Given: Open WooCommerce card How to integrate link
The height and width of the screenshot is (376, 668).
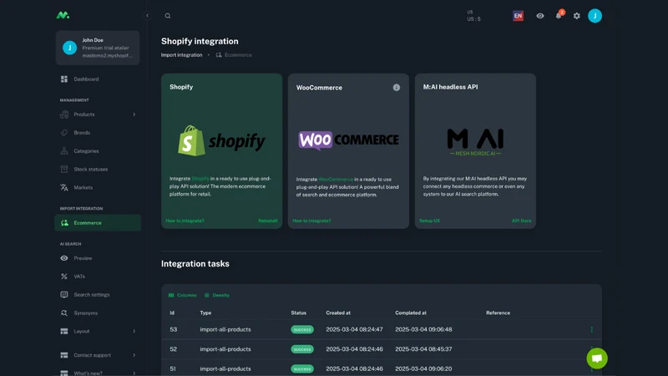Looking at the screenshot, I should [x=311, y=221].
